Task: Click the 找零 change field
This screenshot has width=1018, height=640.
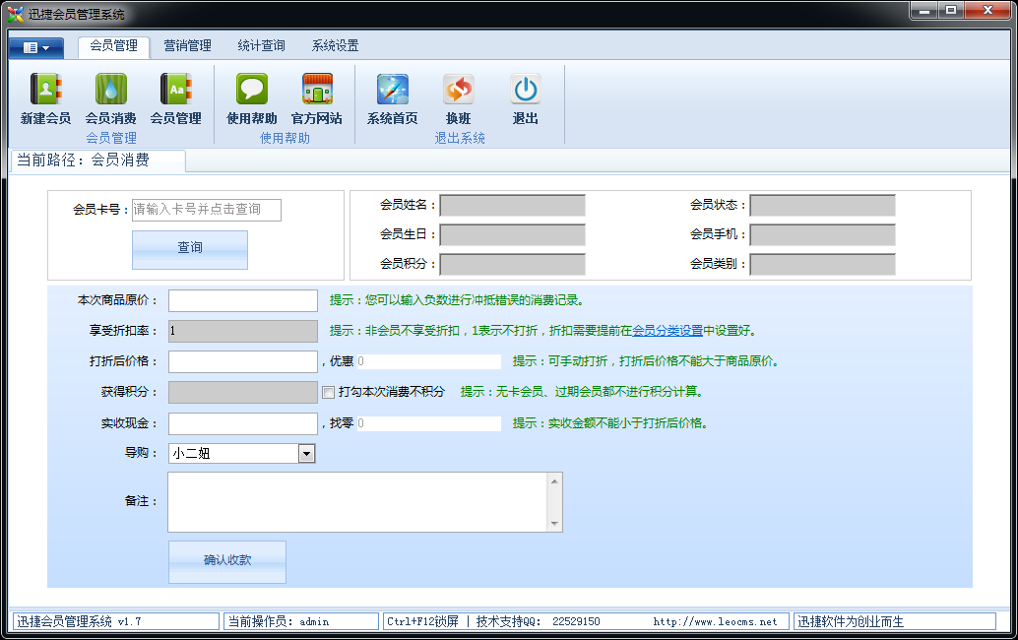Action: coord(428,423)
